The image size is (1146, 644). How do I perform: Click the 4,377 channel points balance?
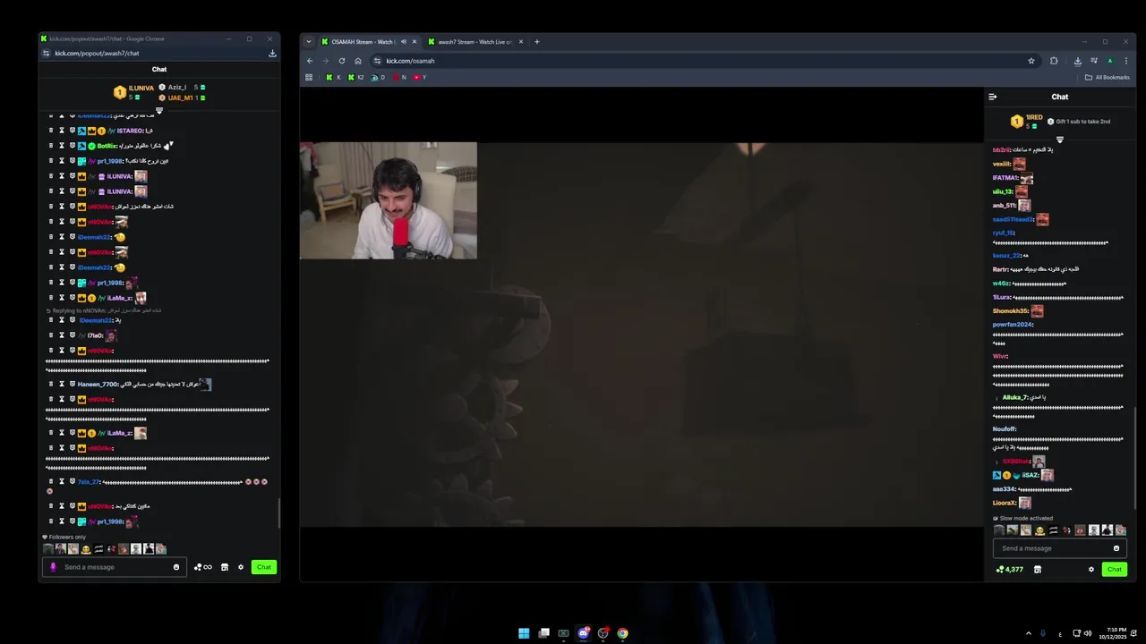(x=1010, y=570)
